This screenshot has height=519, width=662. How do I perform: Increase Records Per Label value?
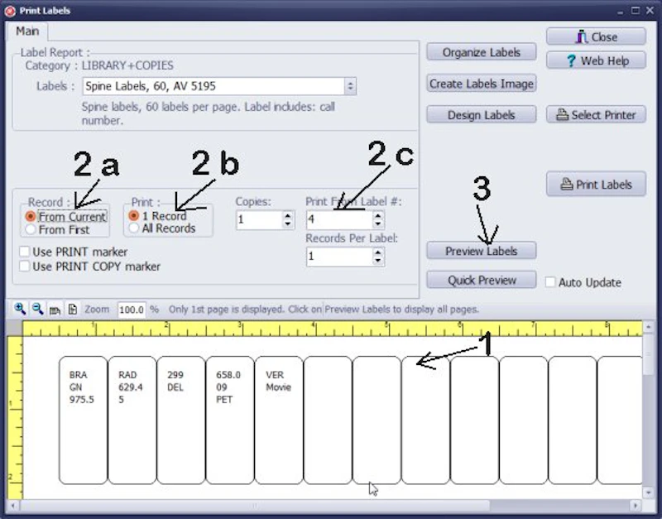tap(378, 252)
